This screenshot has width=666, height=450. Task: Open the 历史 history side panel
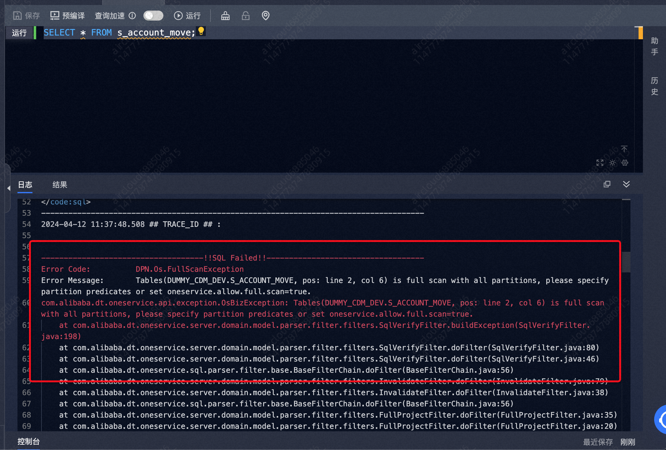click(654, 86)
